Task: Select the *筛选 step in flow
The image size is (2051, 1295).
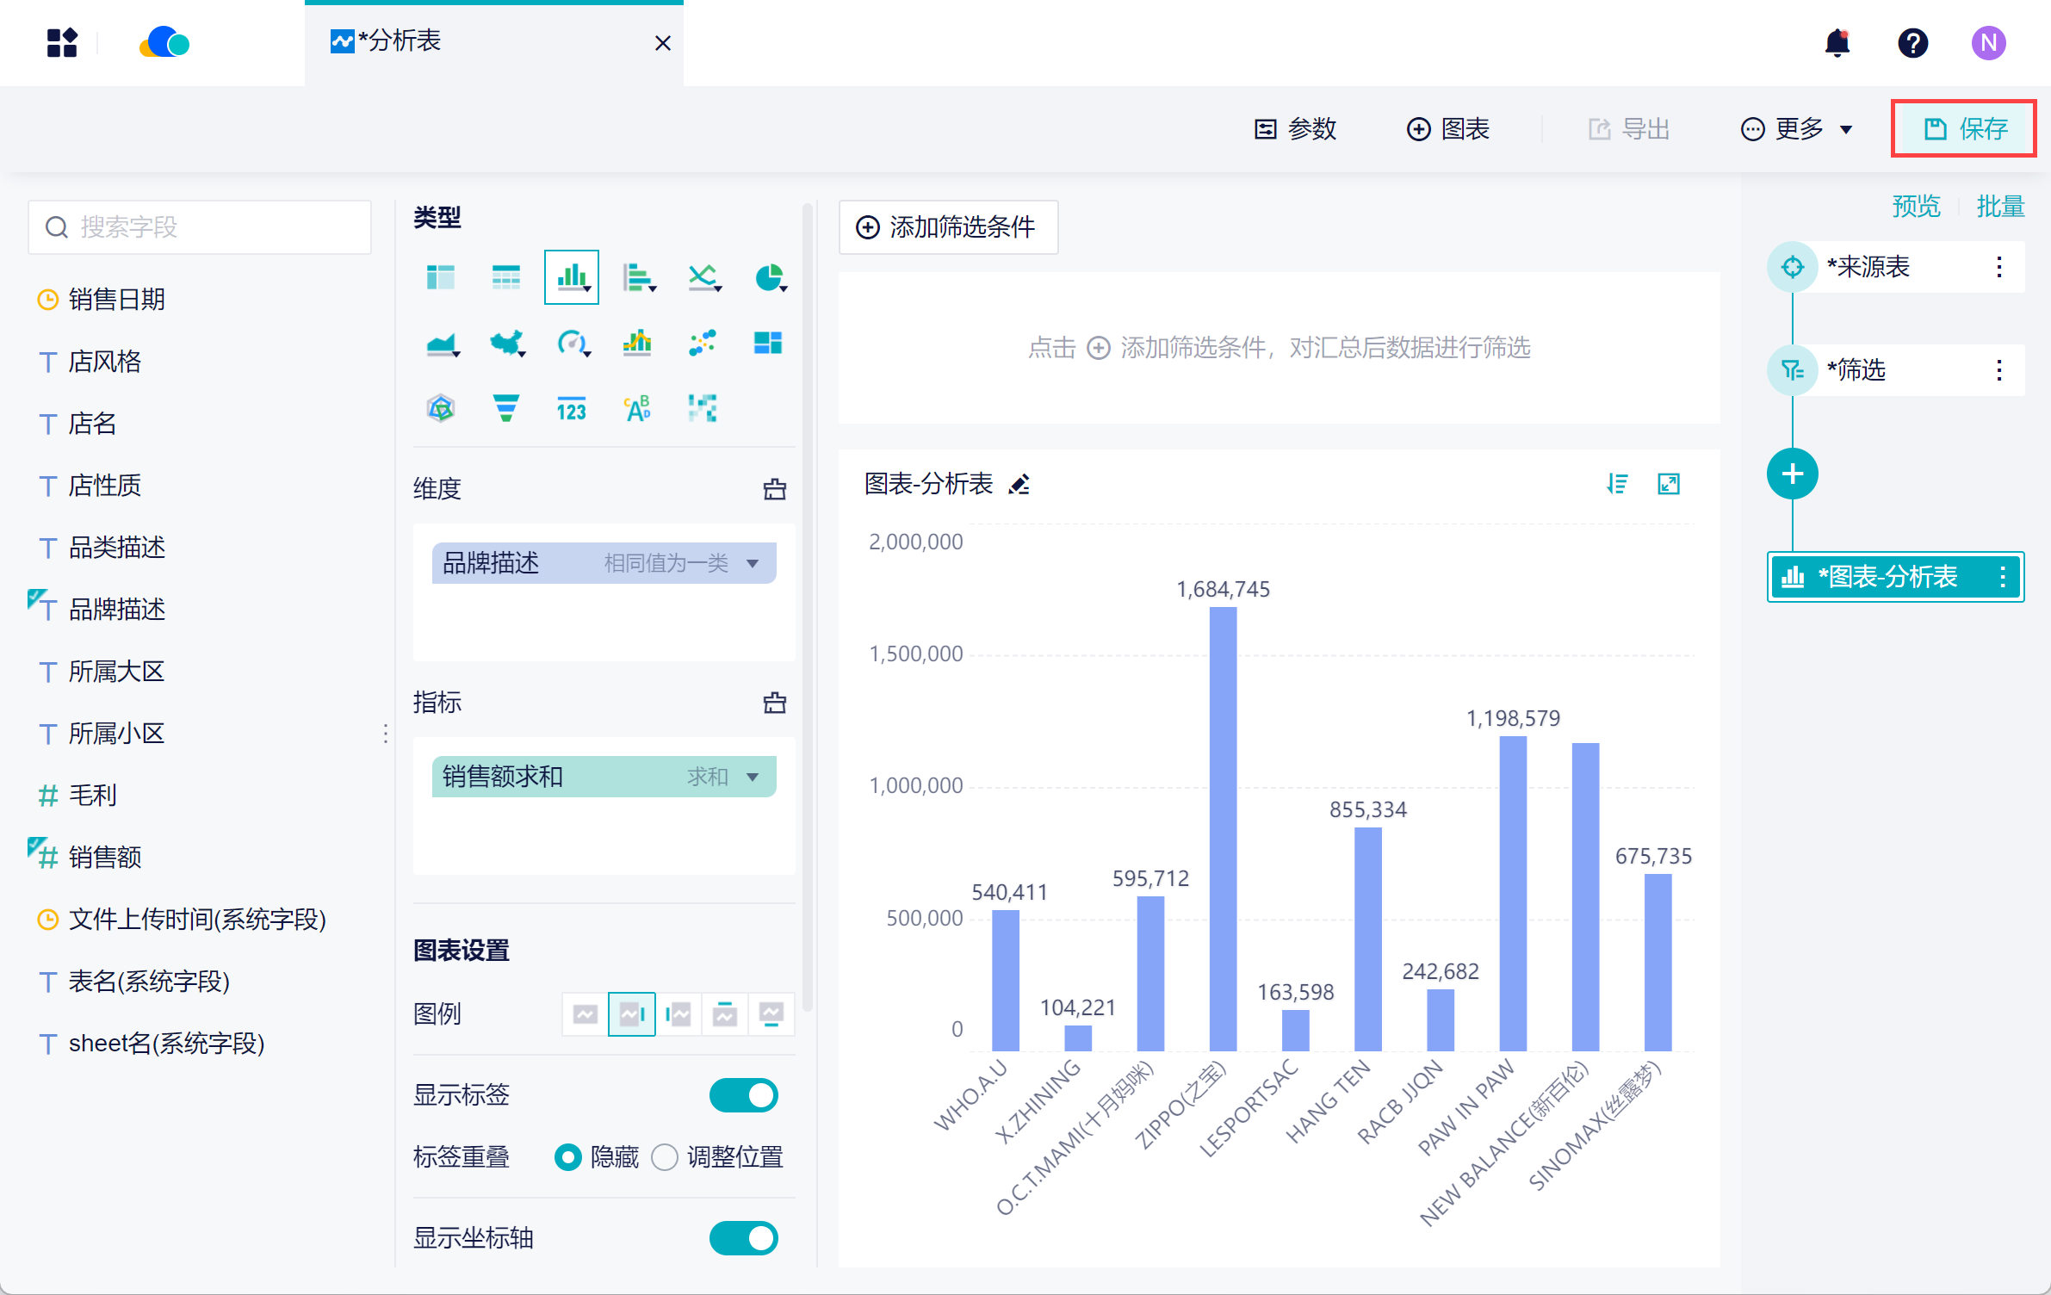Action: (x=1856, y=370)
